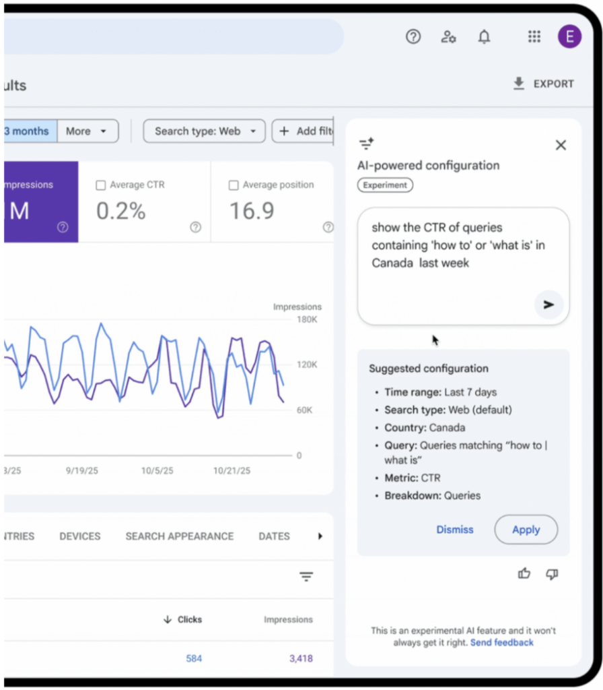Open the help question mark icon in header

point(413,37)
